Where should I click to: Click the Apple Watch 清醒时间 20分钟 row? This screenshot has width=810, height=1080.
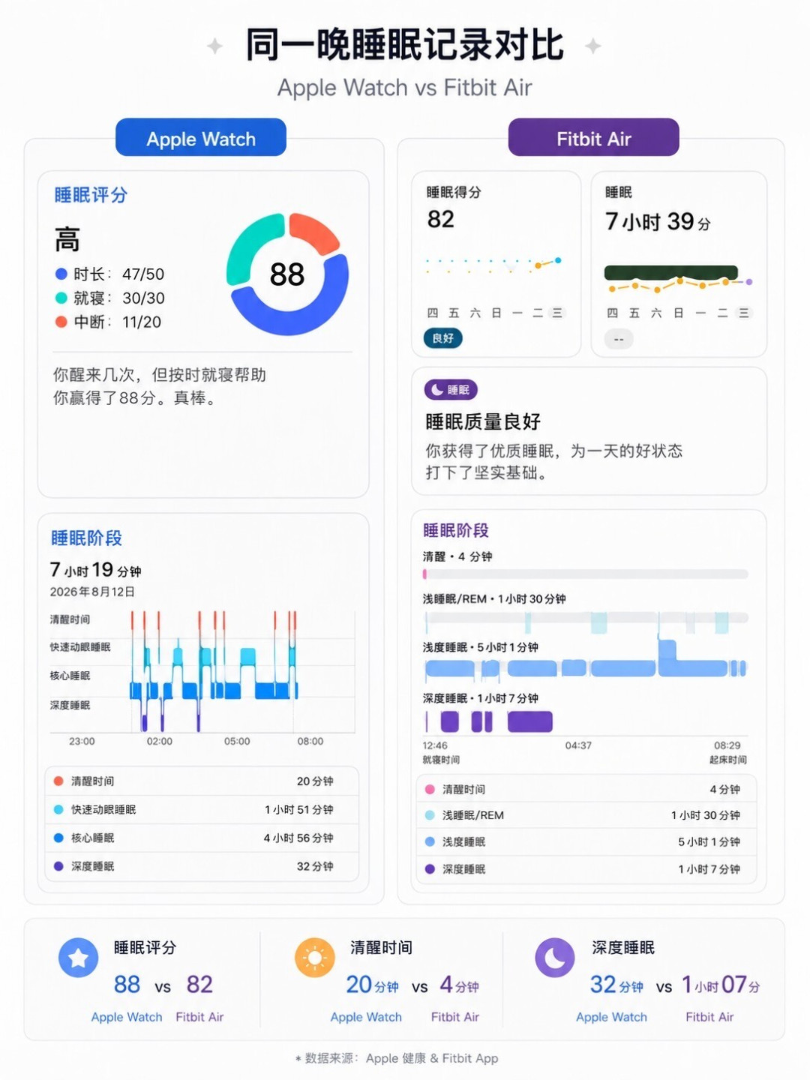pos(202,781)
